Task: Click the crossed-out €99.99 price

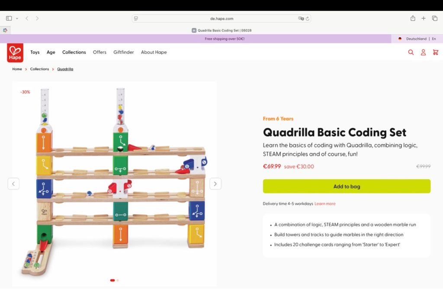Action: (423, 167)
